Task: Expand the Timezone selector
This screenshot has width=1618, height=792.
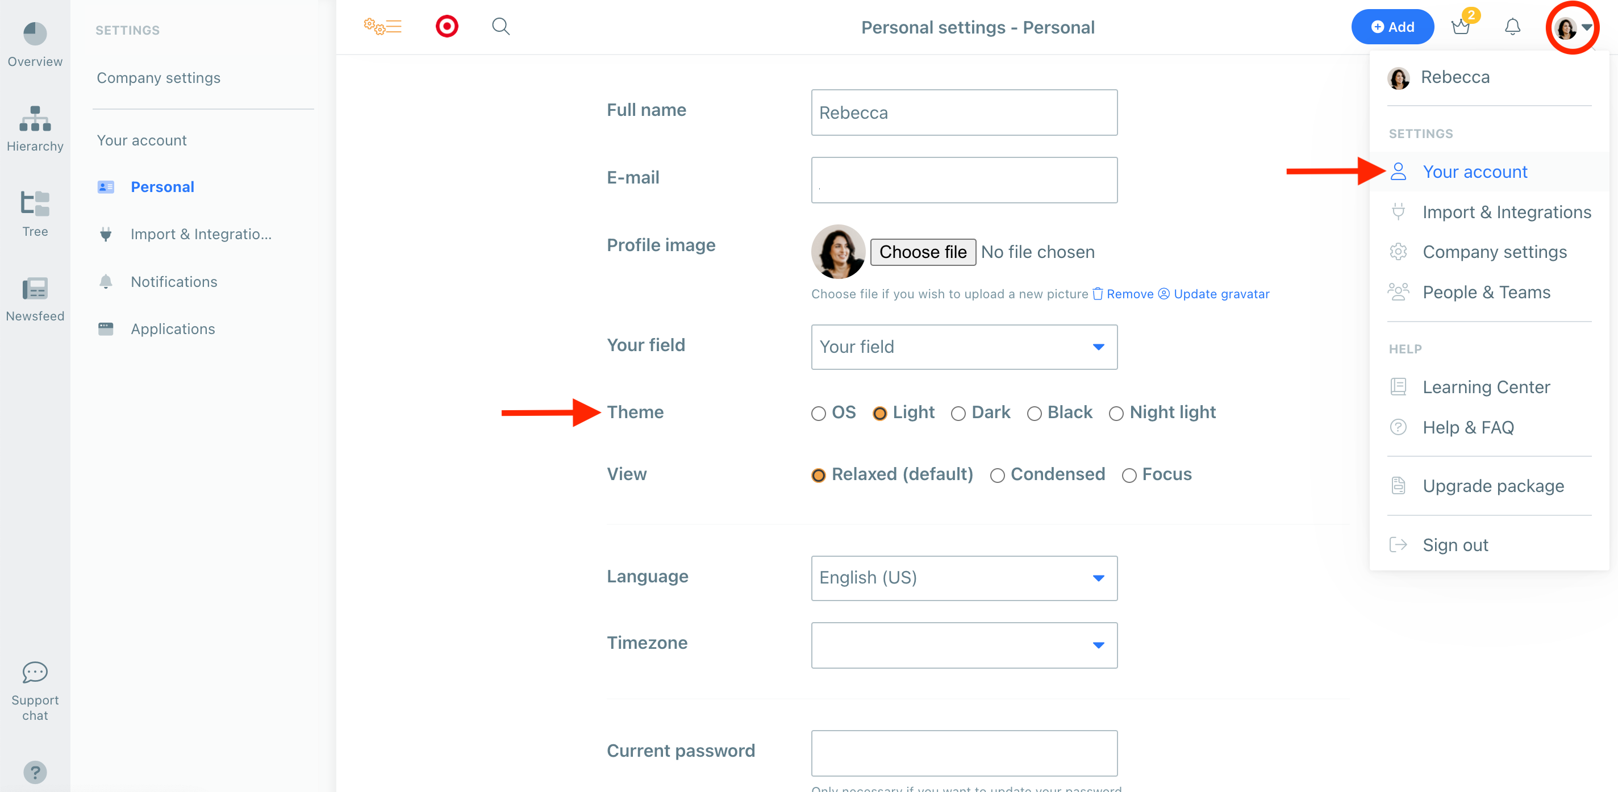Action: [x=964, y=645]
